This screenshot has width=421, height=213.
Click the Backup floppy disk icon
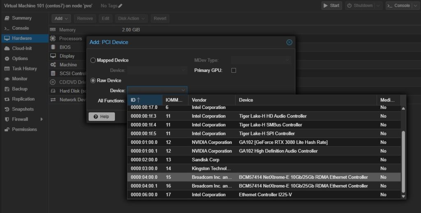point(7,89)
